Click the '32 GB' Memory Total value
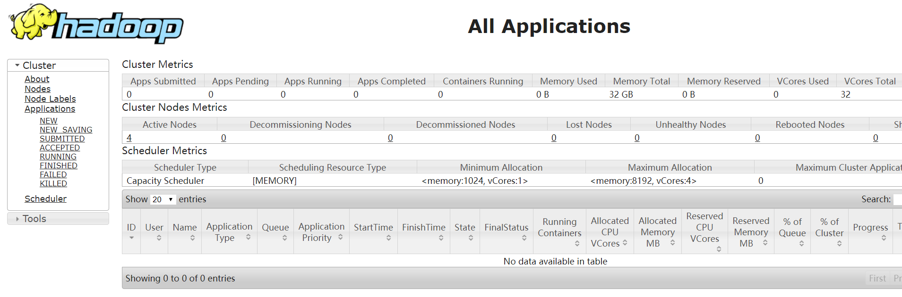902x297 pixels. [x=621, y=94]
